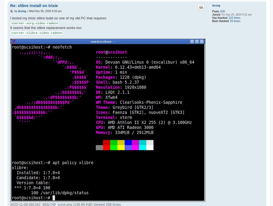Click the Kernel version line 6.12.43+deb13-amd64
Image resolution: width=273 pixels, height=206 pixels.
tap(128, 67)
